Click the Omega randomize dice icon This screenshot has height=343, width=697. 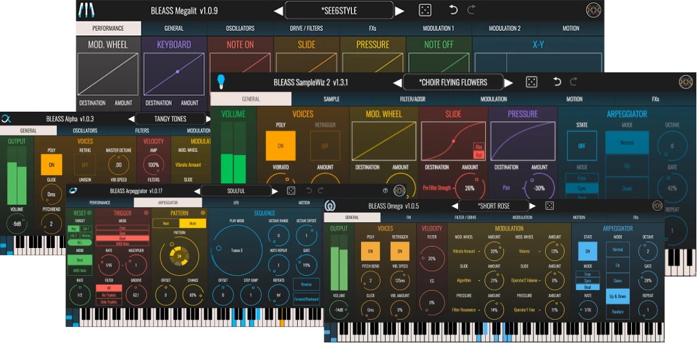(549, 206)
